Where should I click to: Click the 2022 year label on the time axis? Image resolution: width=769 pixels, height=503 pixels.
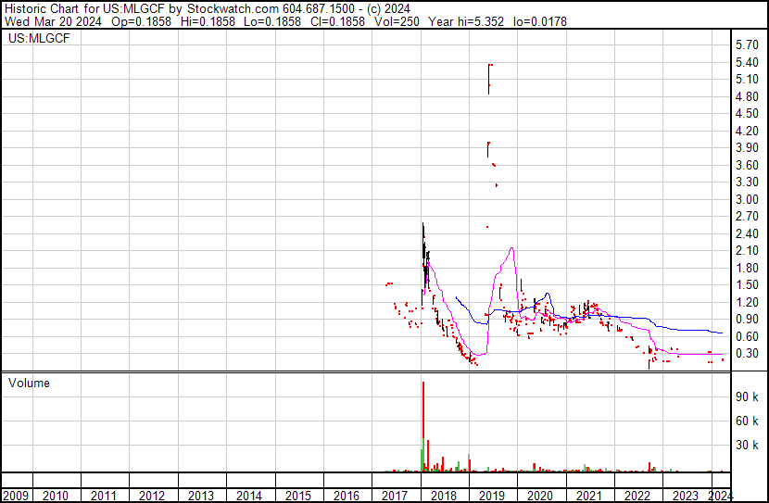(637, 496)
